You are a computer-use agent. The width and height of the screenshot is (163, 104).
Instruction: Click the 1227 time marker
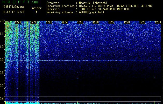tap(111, 22)
